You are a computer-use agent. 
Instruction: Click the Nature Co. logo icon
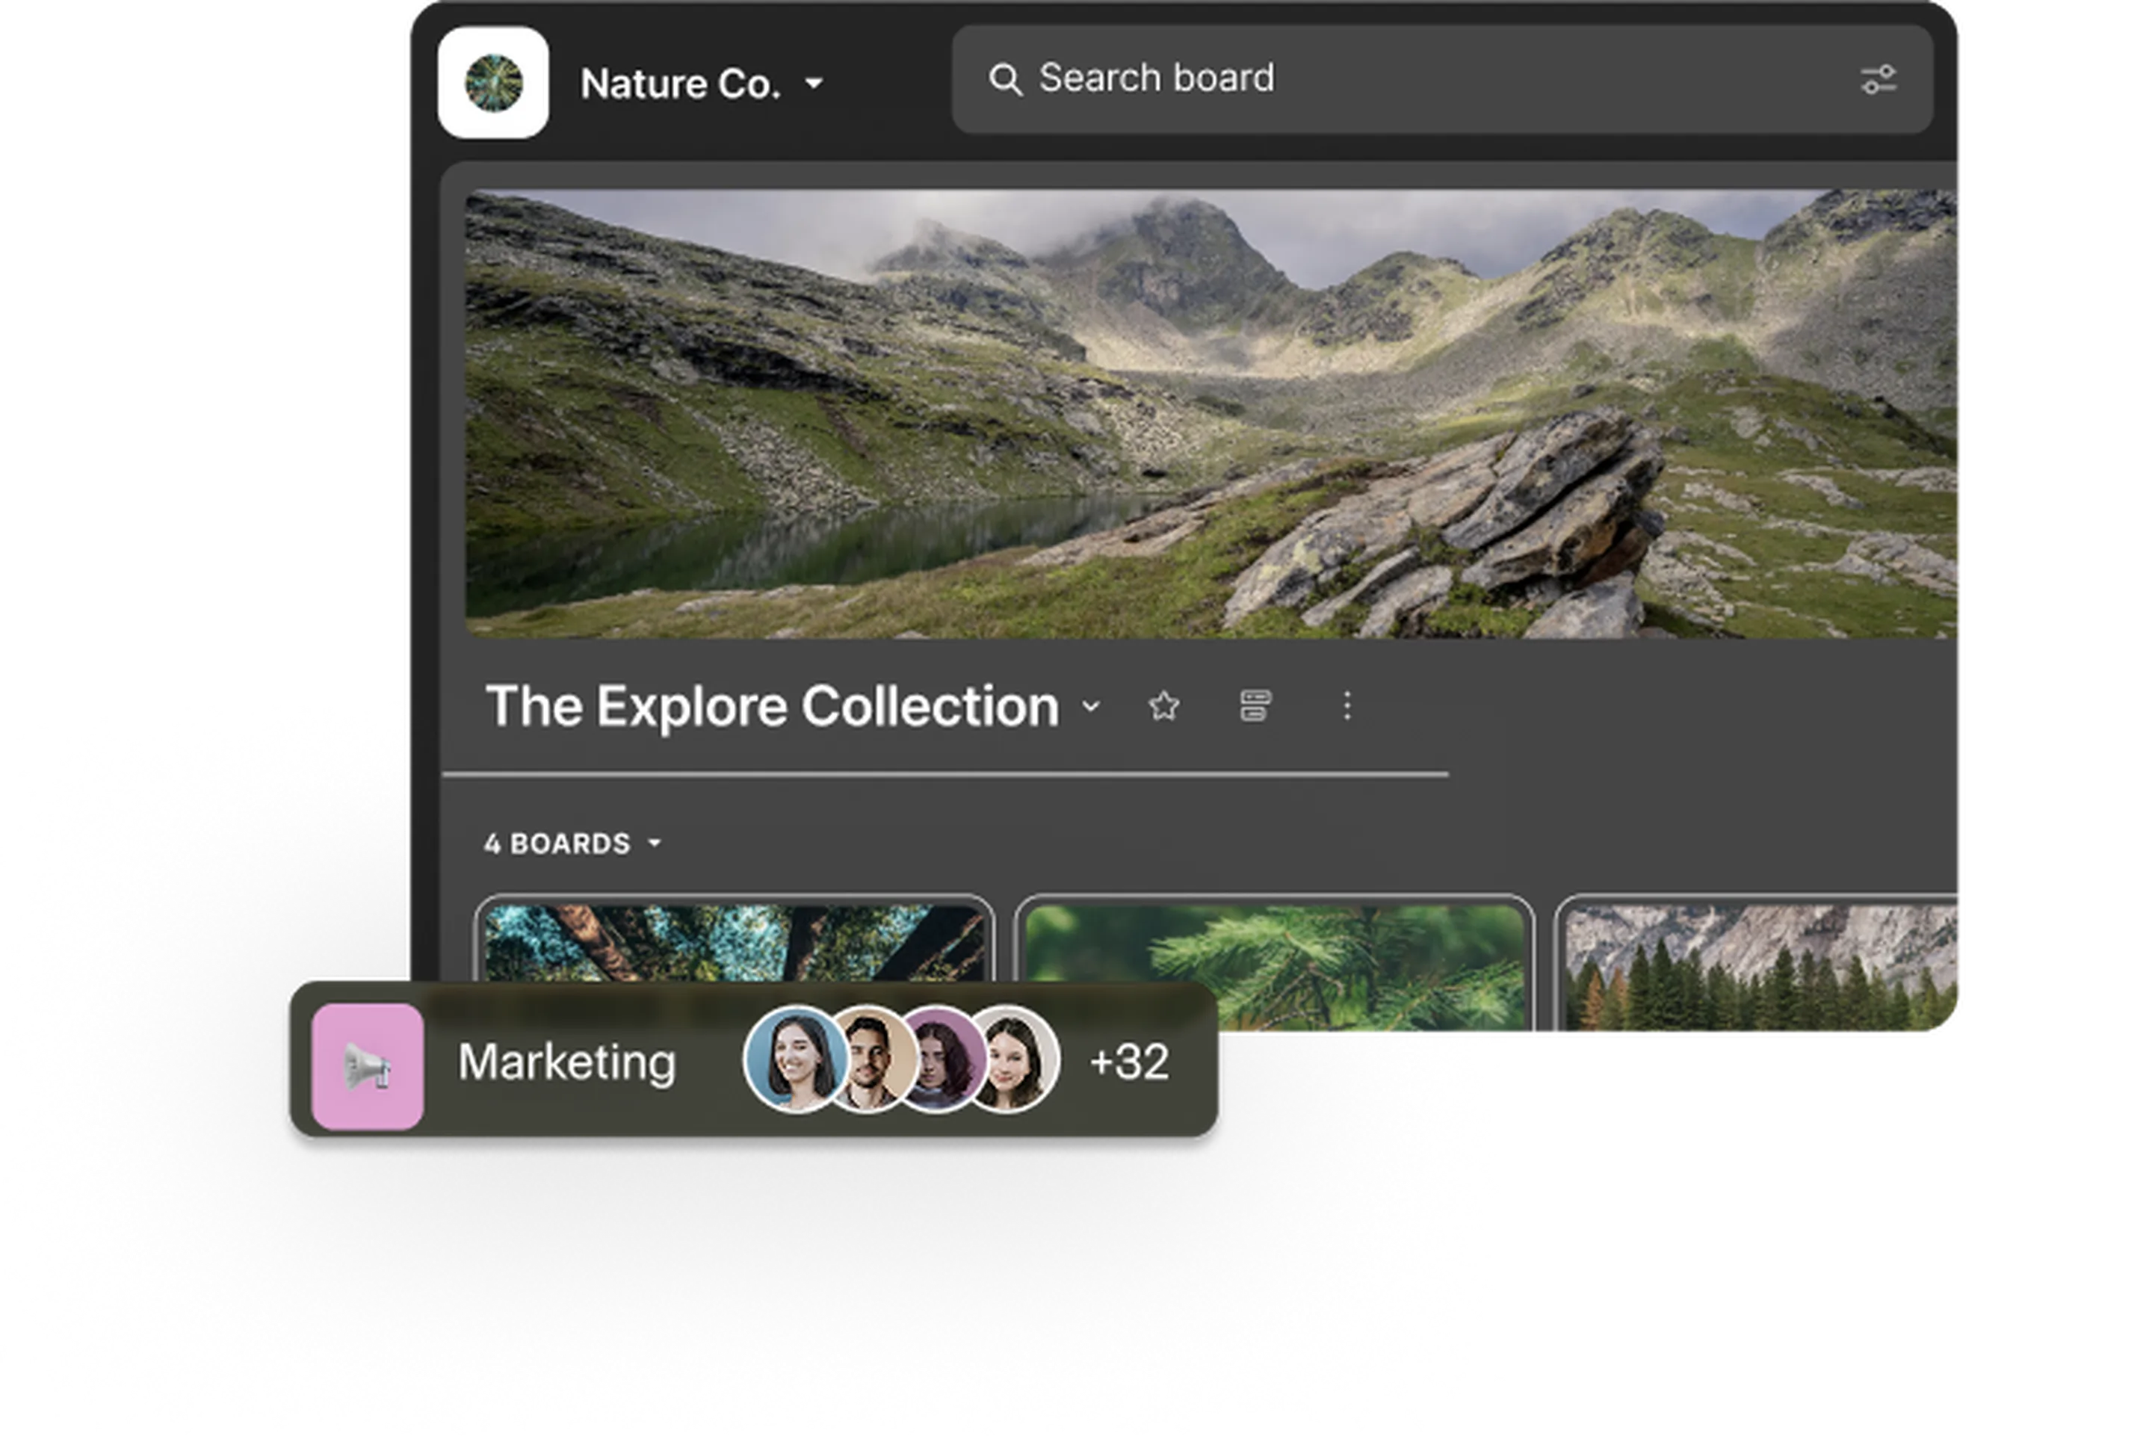coord(493,84)
